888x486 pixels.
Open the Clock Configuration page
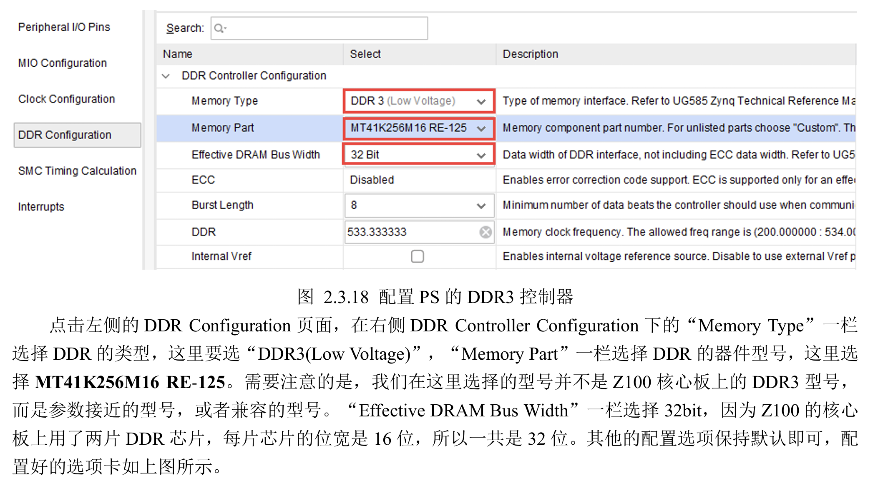pyautogui.click(x=66, y=99)
